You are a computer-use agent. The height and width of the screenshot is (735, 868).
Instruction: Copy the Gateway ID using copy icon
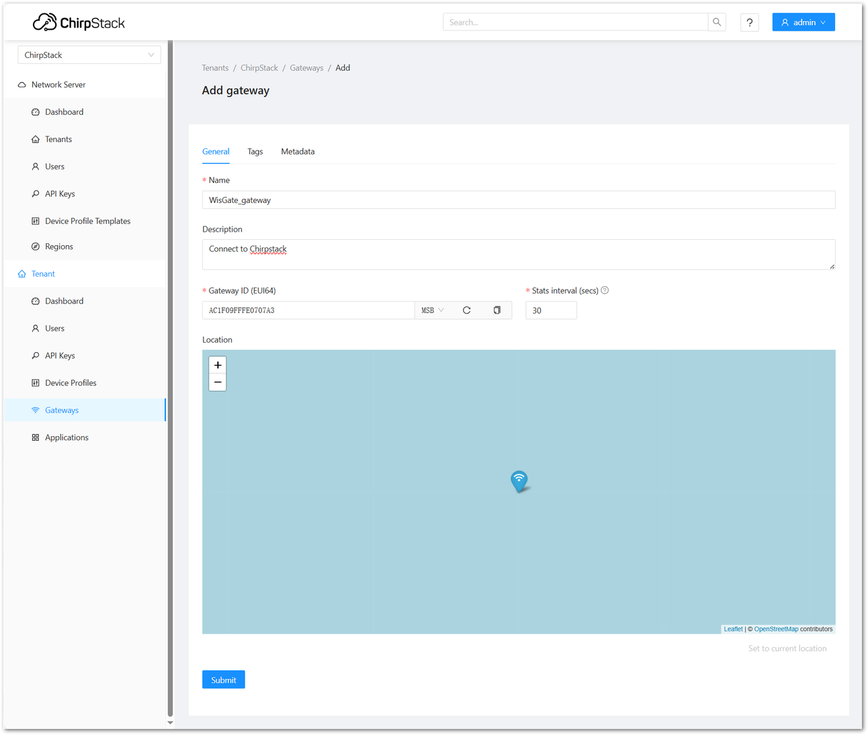[496, 310]
